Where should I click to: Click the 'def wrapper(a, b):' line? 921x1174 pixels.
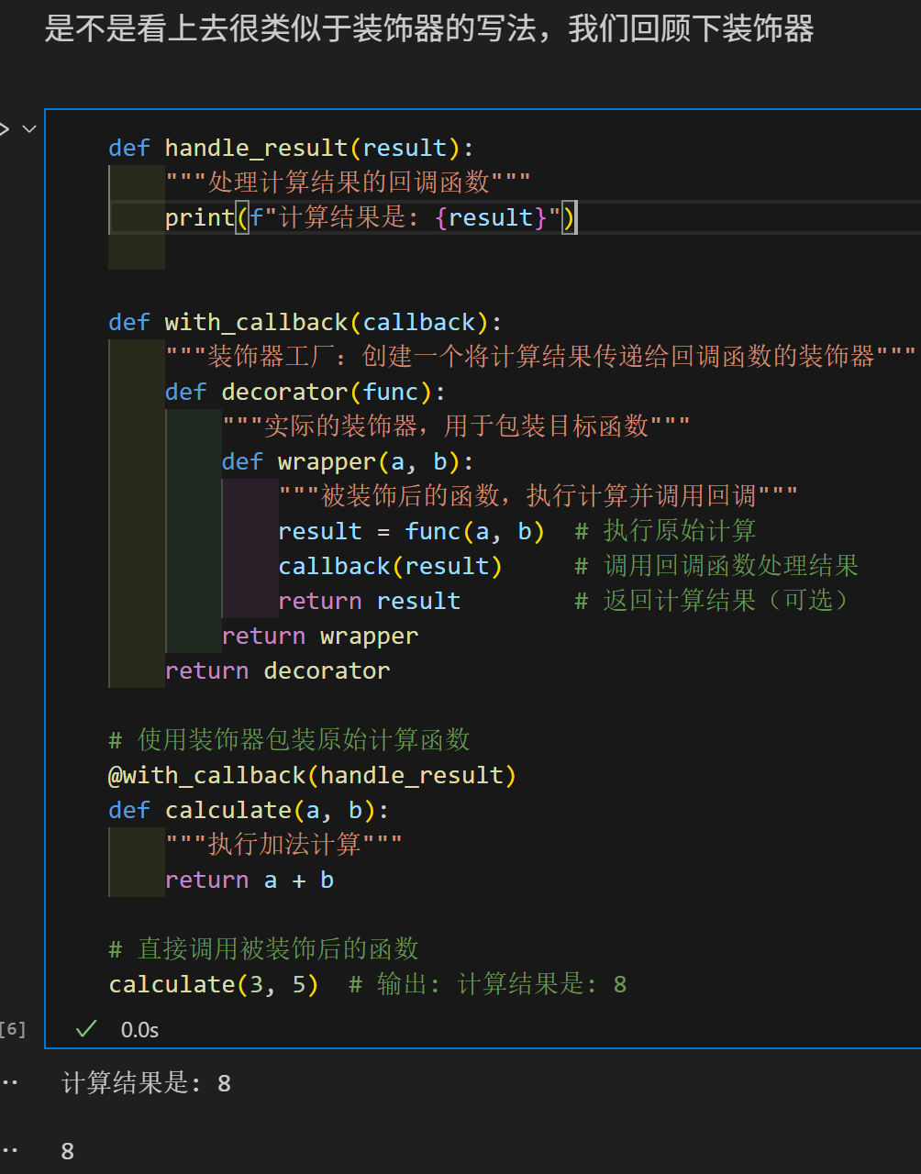tap(348, 461)
